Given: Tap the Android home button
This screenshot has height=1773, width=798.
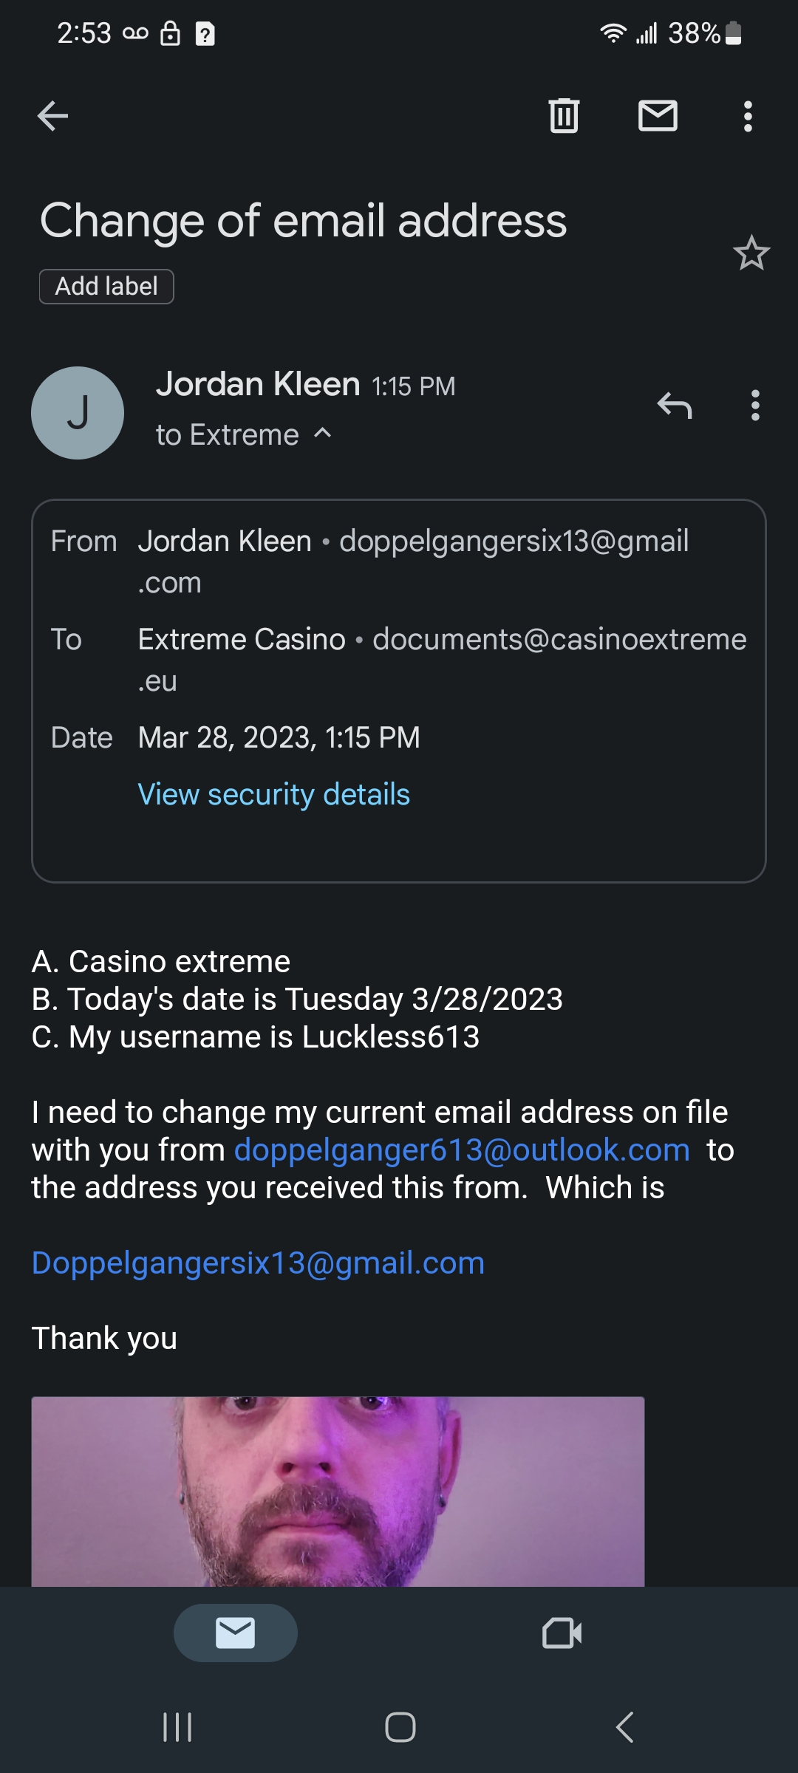Looking at the screenshot, I should pyautogui.click(x=400, y=1727).
